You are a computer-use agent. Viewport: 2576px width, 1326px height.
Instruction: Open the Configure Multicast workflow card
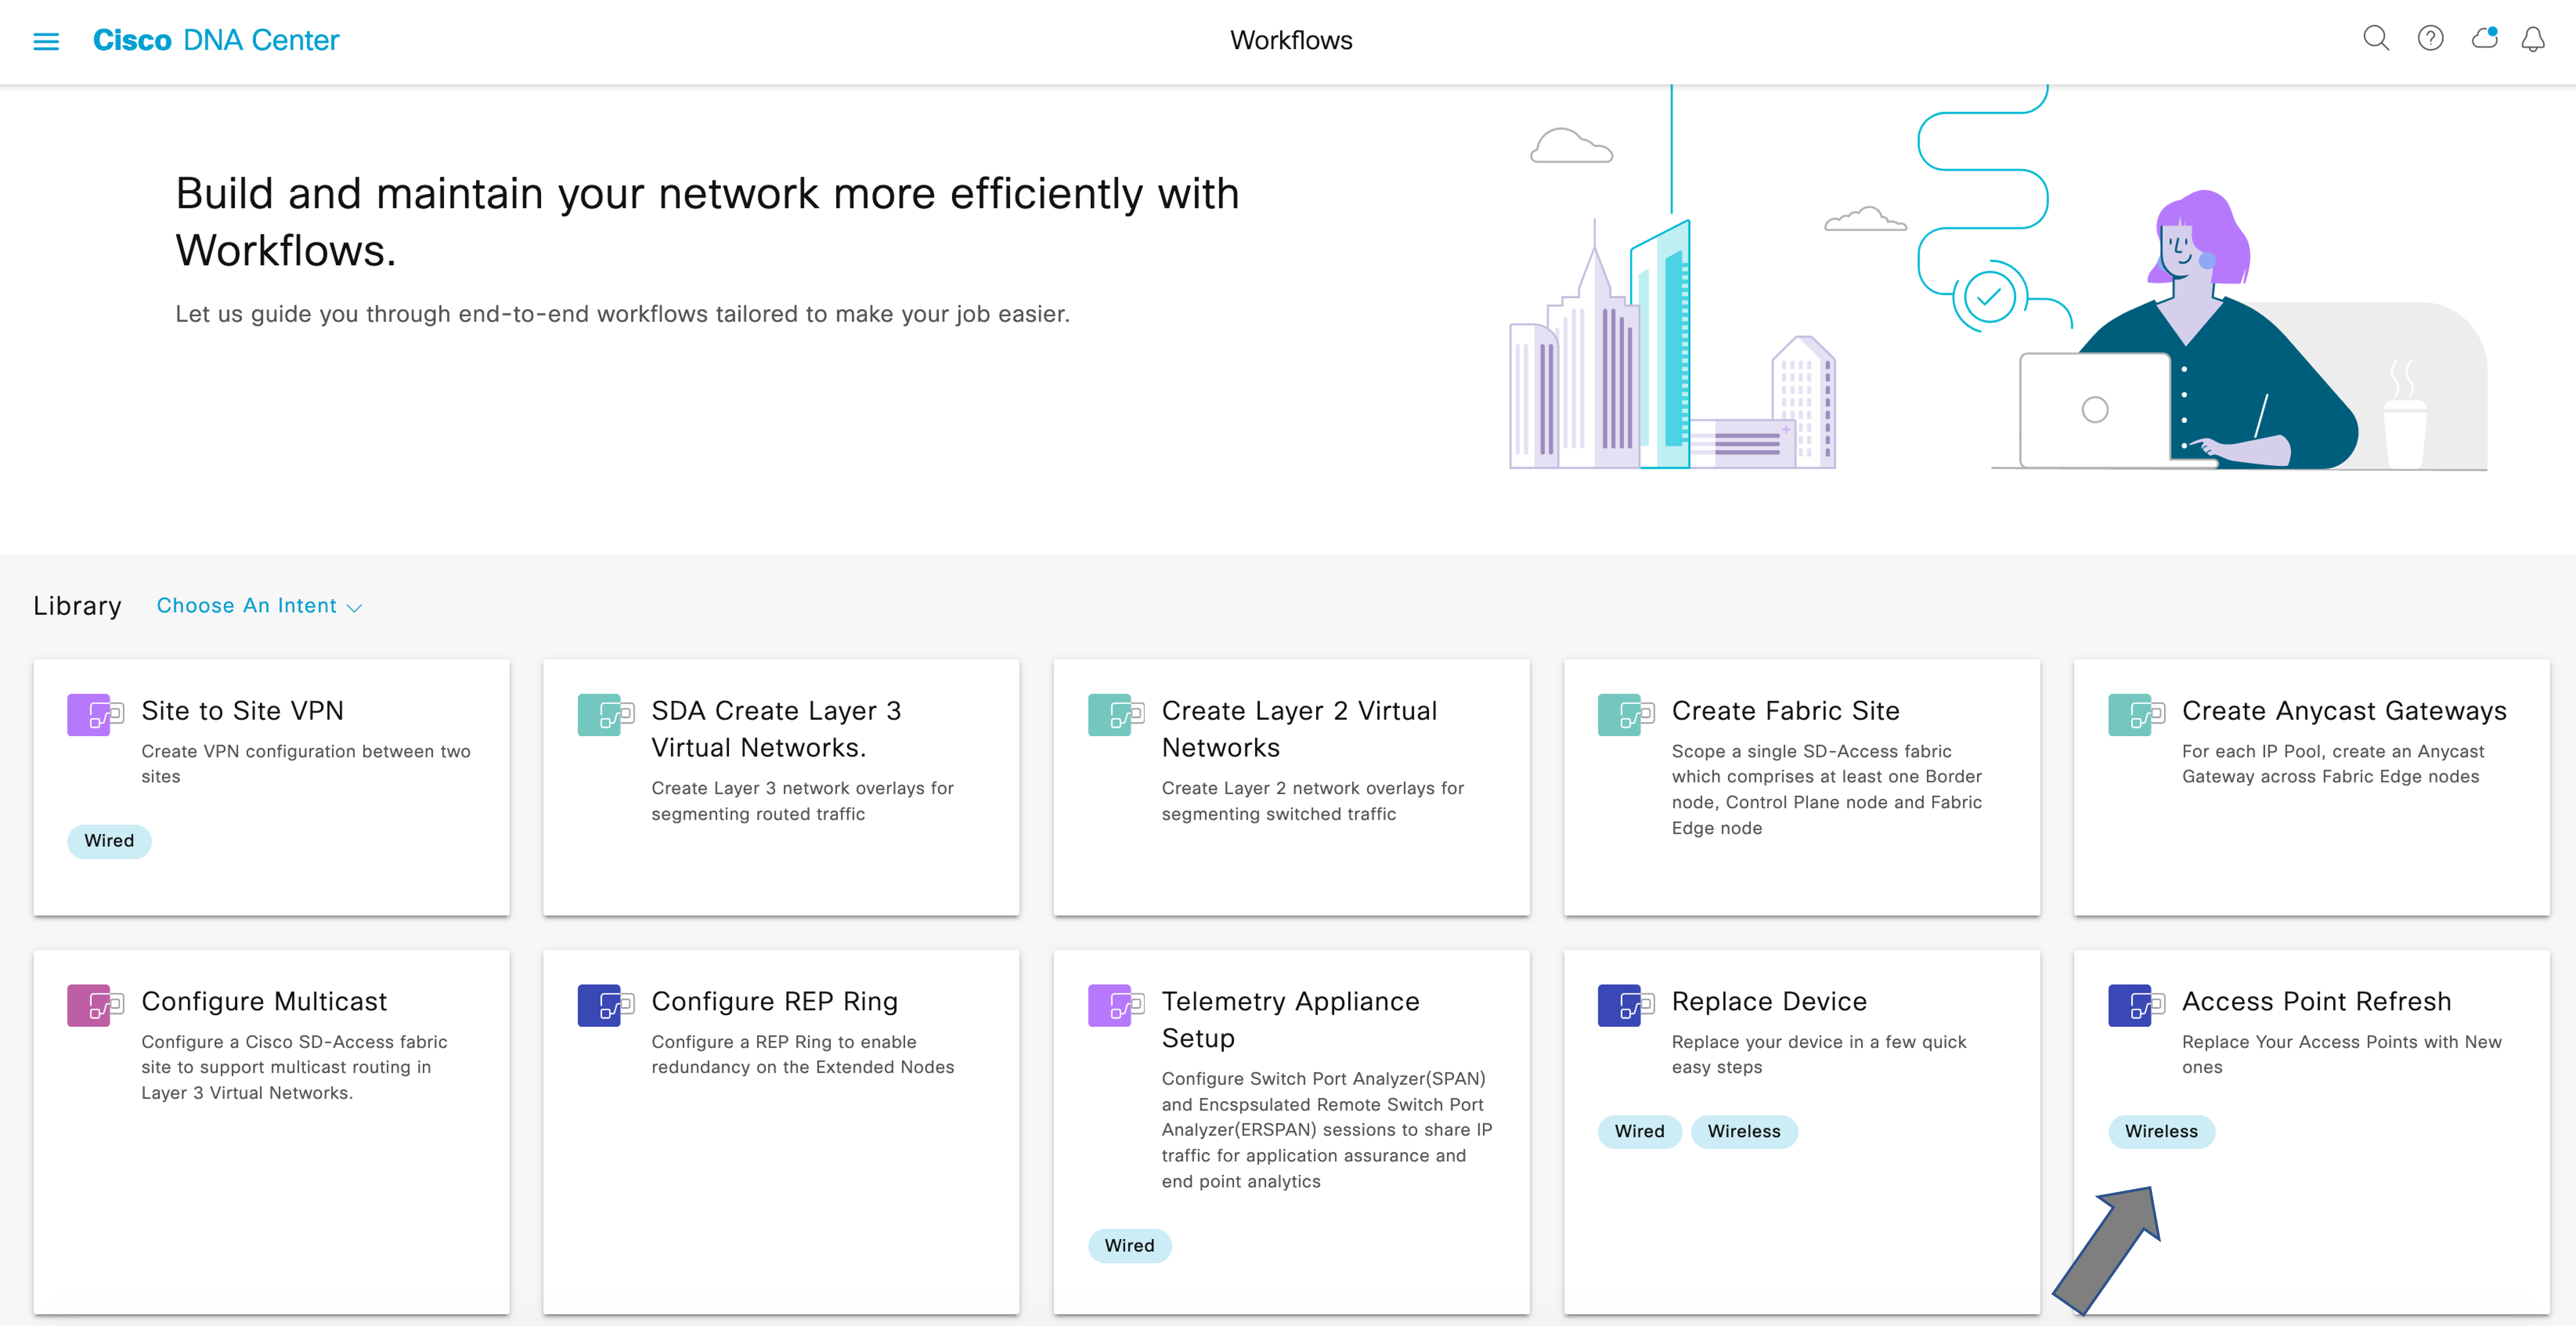(x=263, y=1001)
